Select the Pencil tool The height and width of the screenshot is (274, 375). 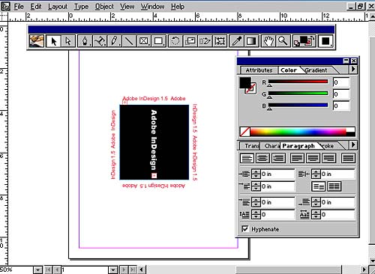(114, 41)
